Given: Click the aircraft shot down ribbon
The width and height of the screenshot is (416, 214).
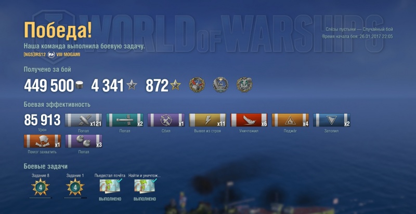Looking at the screenshot, I should point(166,120).
